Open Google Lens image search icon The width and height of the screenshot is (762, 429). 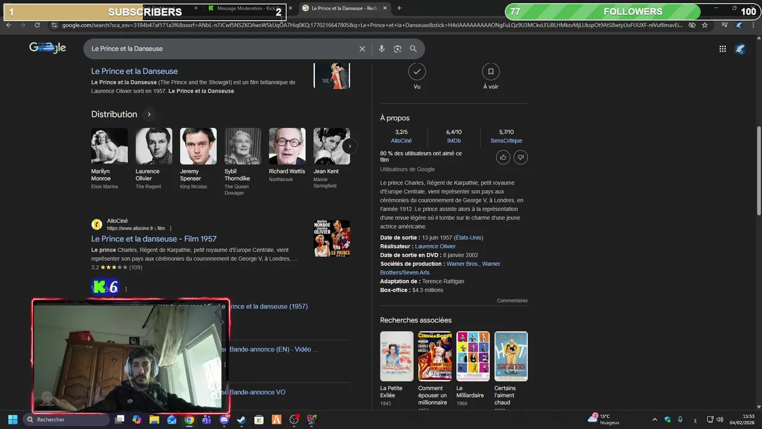[398, 49]
